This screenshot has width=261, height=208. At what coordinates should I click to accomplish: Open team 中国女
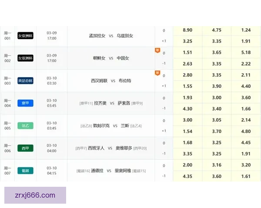point(123,58)
